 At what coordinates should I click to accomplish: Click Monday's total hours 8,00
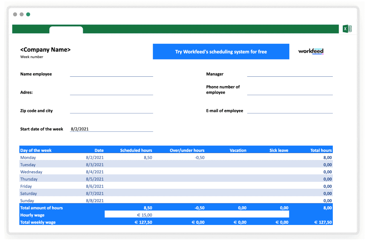tap(327, 158)
